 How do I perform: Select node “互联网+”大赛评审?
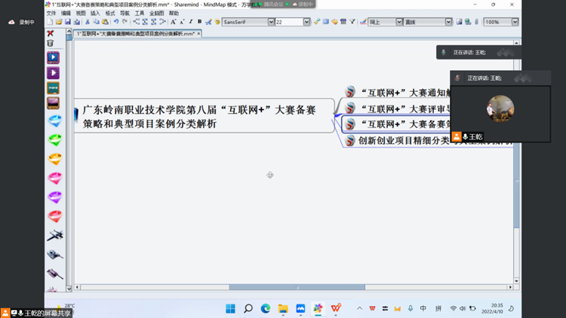(397, 109)
